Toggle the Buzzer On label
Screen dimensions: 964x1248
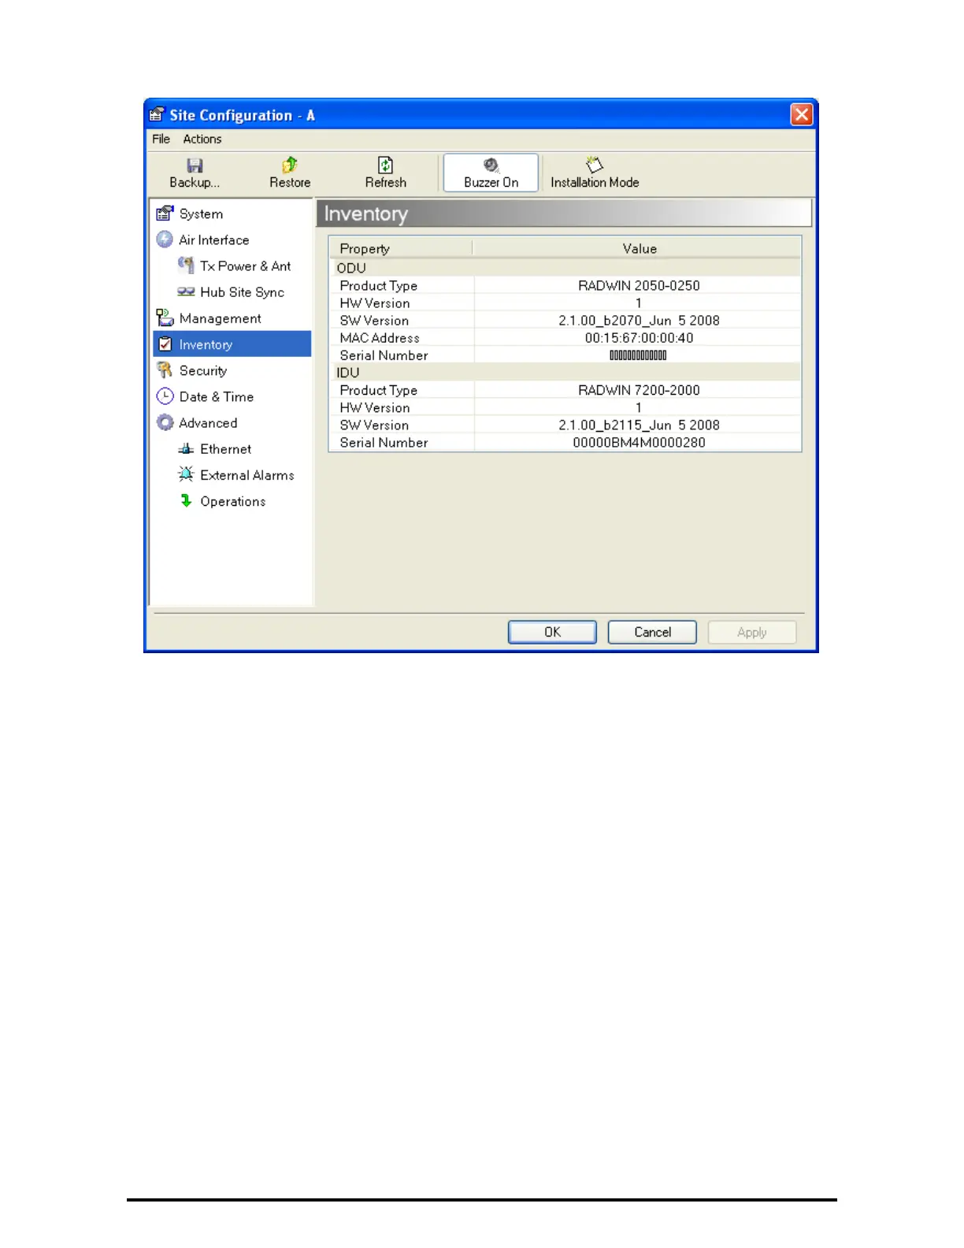point(491,182)
